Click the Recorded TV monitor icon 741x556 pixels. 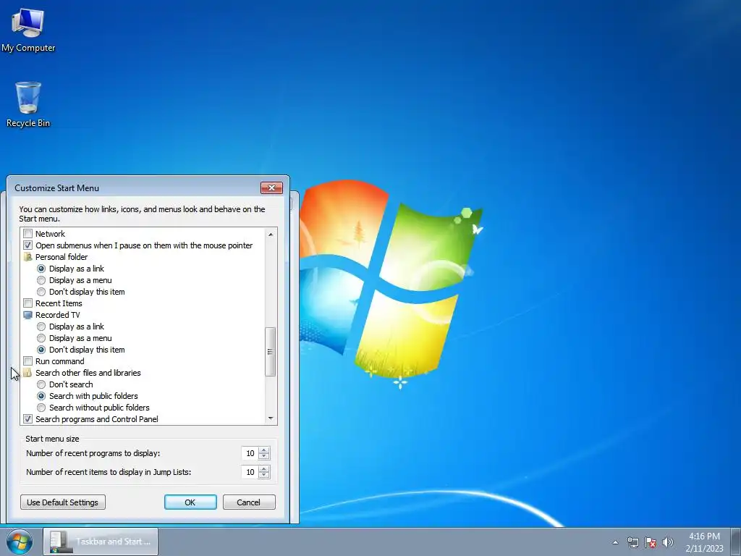[28, 315]
